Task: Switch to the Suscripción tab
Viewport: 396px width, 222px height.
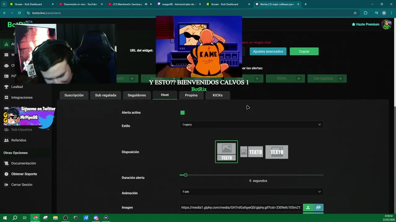Action: (74, 95)
